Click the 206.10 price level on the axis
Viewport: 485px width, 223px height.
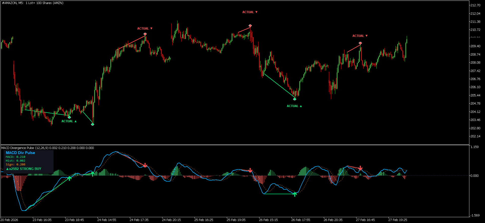click(x=475, y=87)
